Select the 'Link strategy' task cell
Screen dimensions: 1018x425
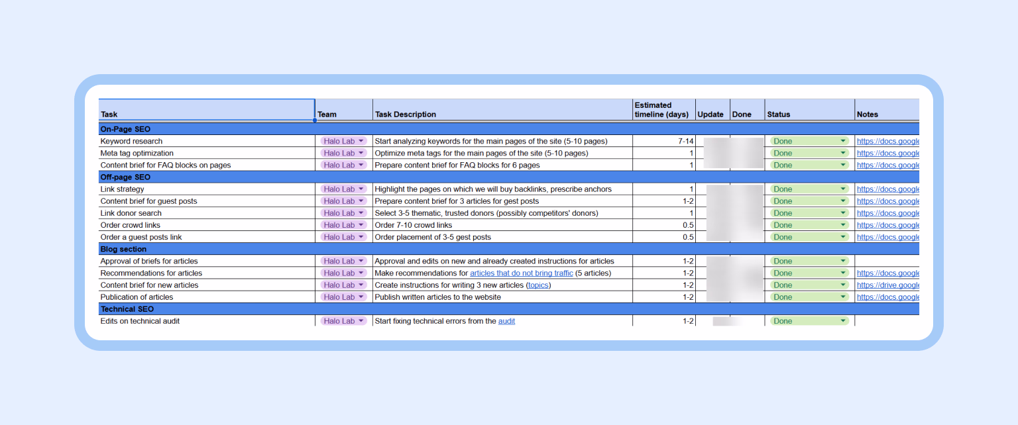click(x=207, y=189)
